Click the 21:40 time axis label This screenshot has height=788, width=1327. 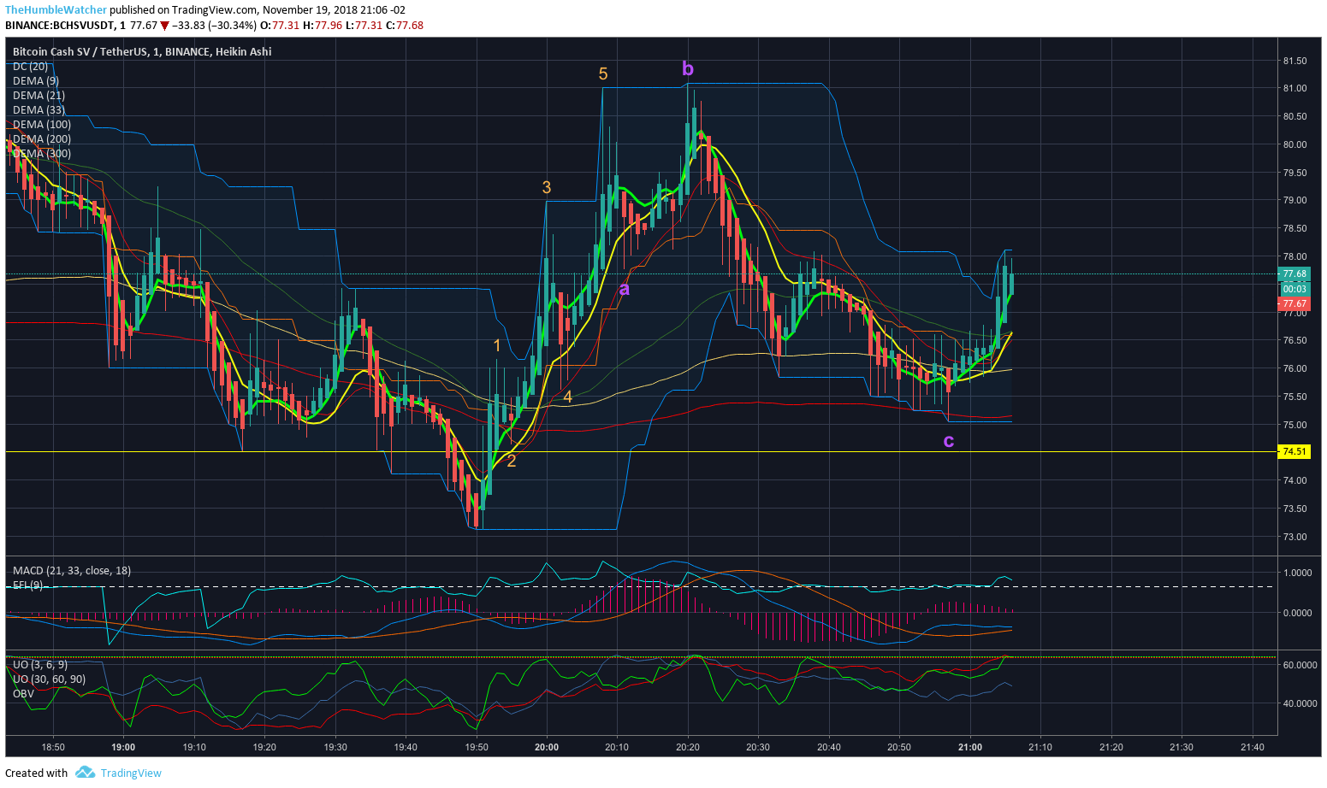pyautogui.click(x=1253, y=747)
